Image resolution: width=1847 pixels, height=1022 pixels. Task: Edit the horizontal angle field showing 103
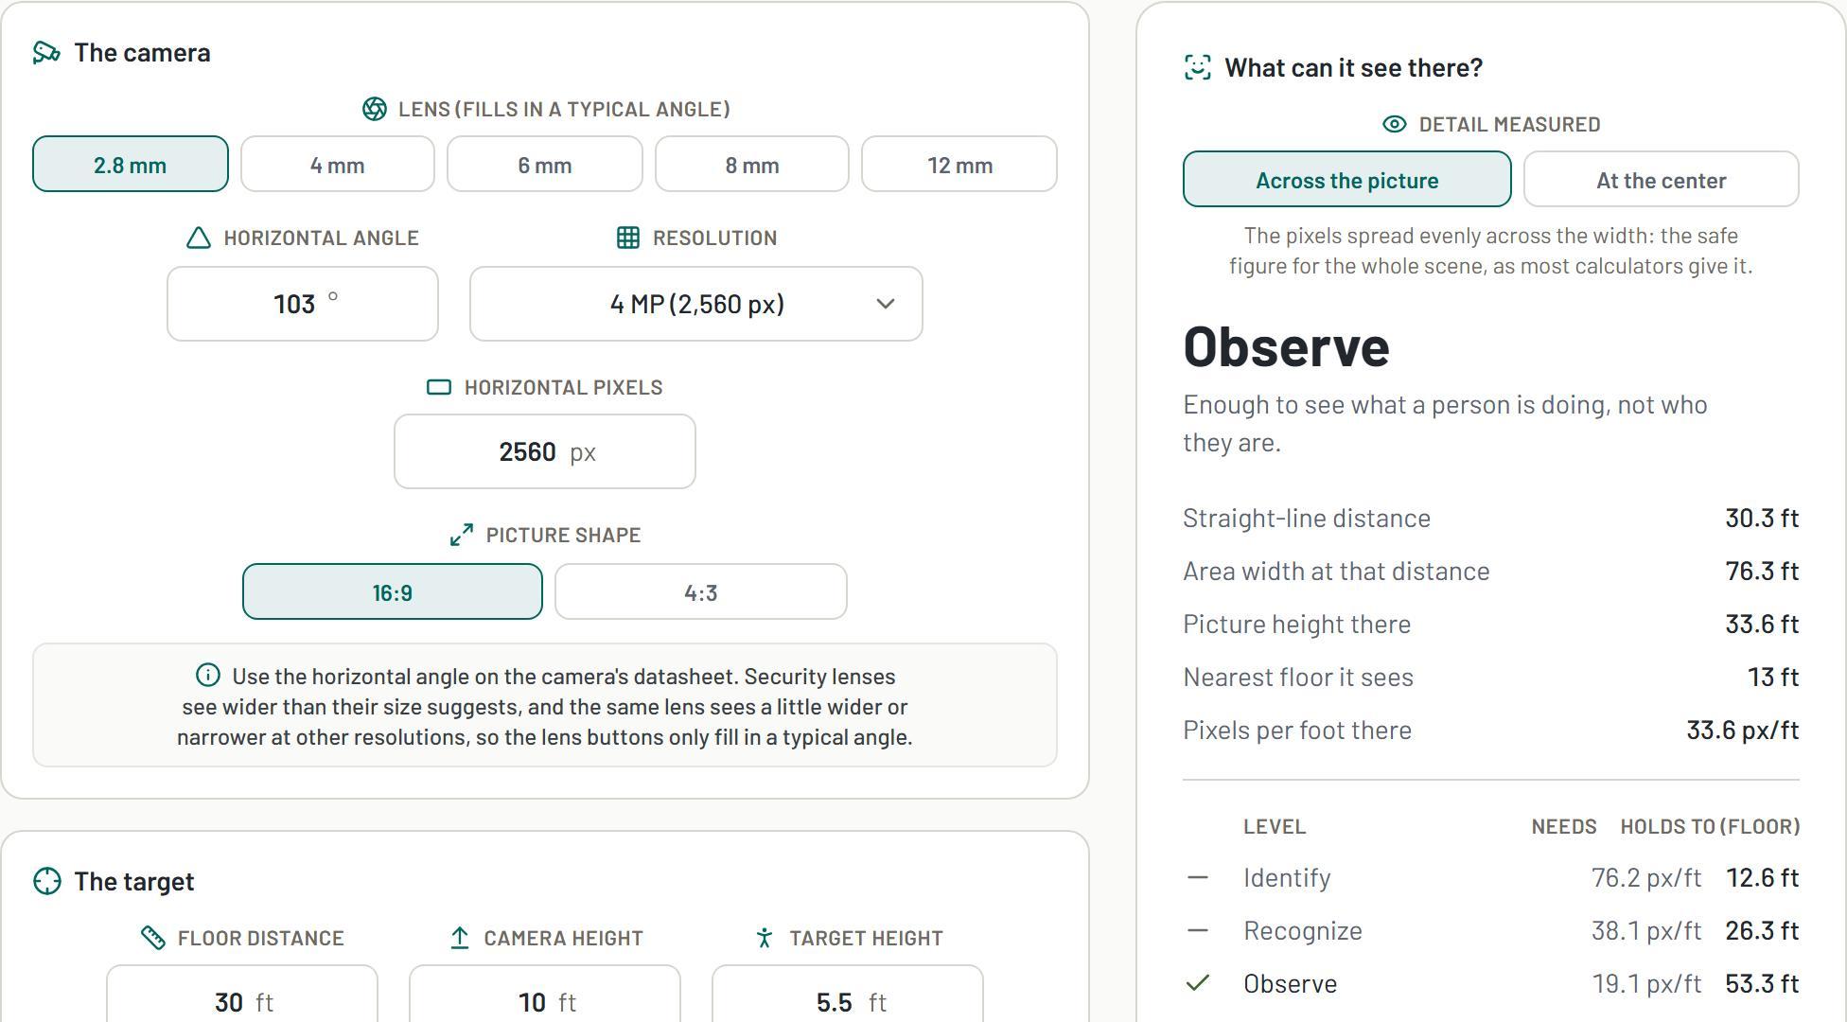coord(303,304)
